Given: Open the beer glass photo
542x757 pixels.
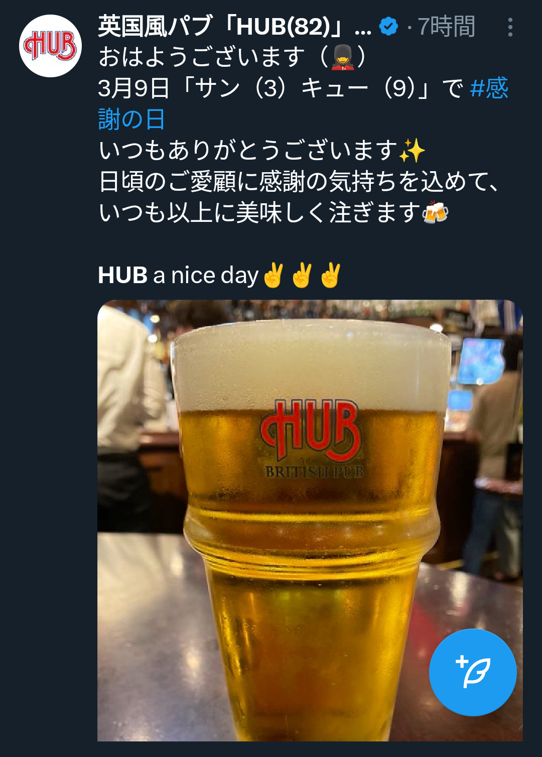Looking at the screenshot, I should click(310, 520).
